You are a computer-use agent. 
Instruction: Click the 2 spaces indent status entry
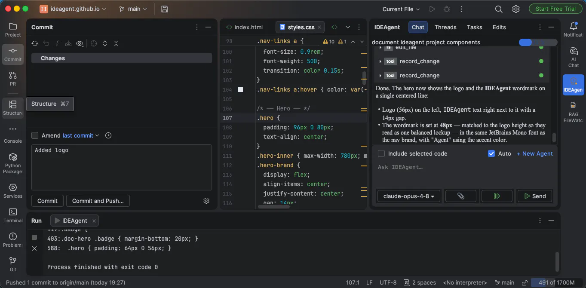(420, 282)
